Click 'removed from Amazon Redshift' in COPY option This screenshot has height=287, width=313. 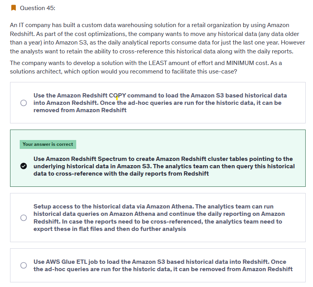[x=80, y=110]
